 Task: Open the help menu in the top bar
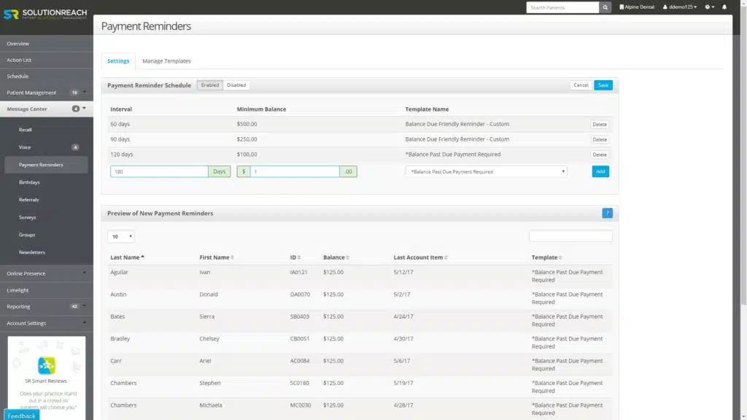[x=707, y=7]
